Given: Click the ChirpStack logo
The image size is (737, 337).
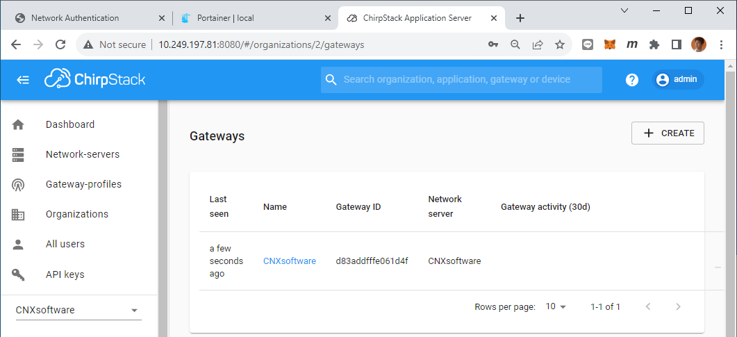Looking at the screenshot, I should point(95,79).
